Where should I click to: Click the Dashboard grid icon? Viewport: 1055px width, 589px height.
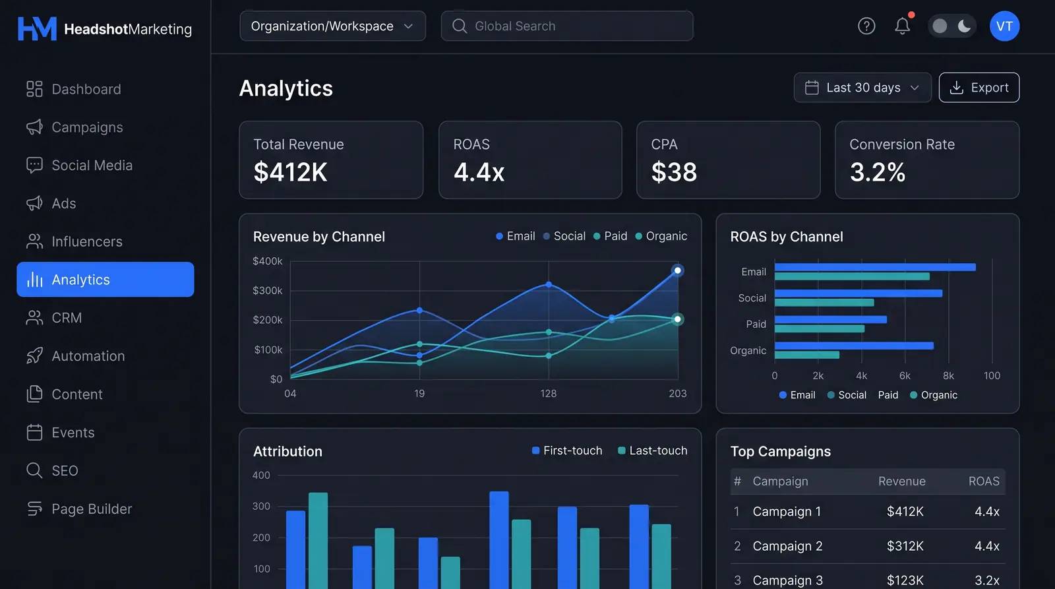tap(34, 89)
